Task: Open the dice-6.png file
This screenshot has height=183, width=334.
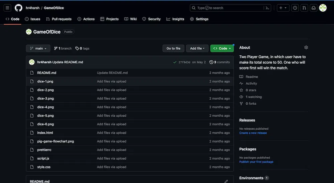Action: pos(45,124)
